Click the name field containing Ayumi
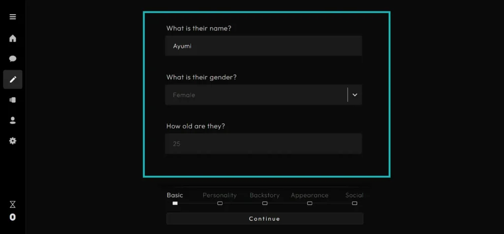 click(x=263, y=46)
